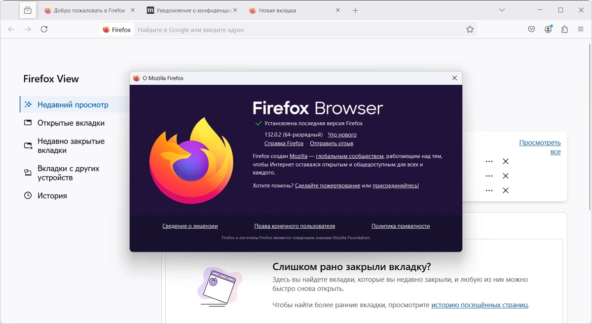Viewport: 592px width, 324px height.
Task: Close the 'Уведомление о конфиденциальности' tab
Action: [235, 10]
